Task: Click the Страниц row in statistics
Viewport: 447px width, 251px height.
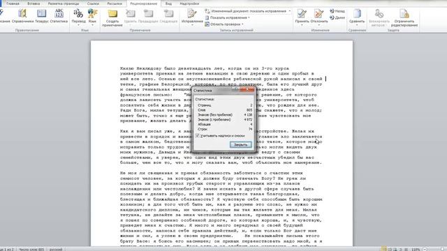Action: (225, 105)
